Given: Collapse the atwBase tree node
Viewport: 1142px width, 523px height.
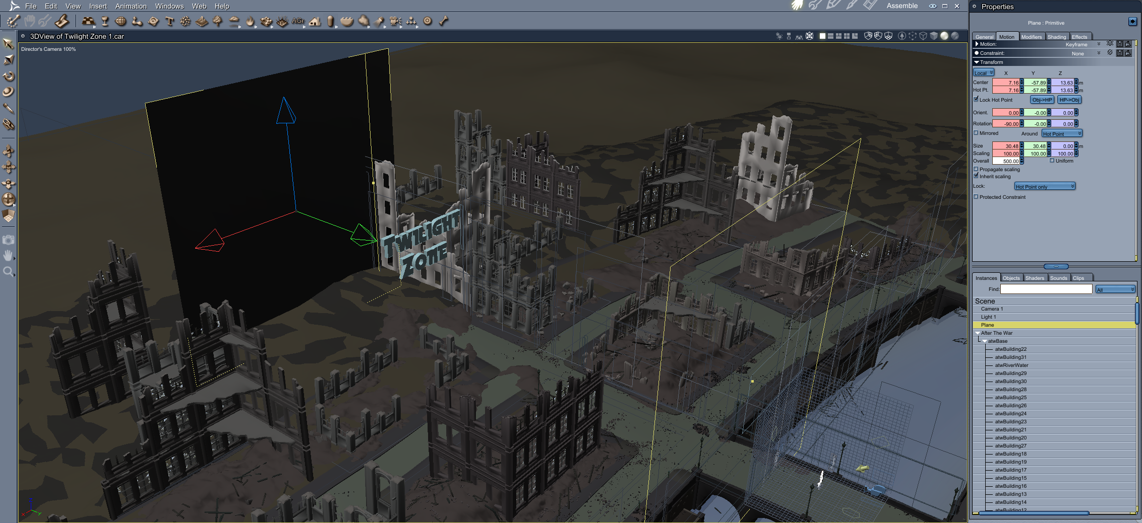Looking at the screenshot, I should coord(985,341).
